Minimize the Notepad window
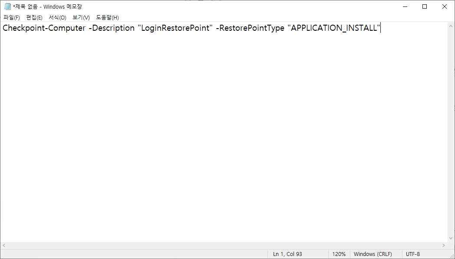 pyautogui.click(x=406, y=6)
